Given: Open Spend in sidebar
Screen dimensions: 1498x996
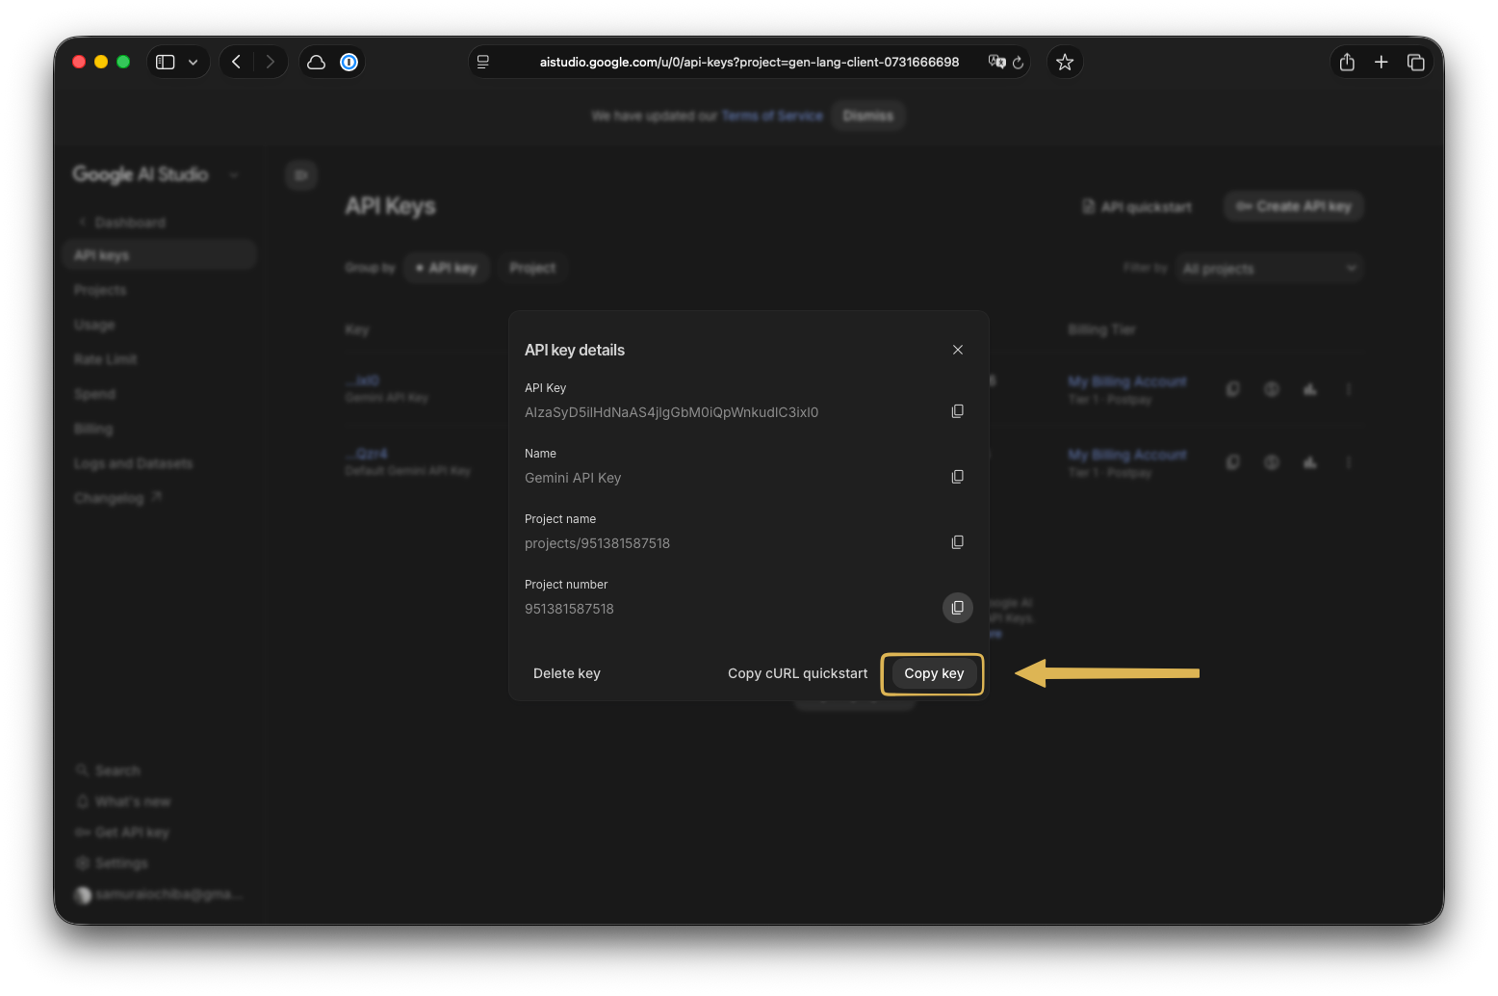Looking at the screenshot, I should point(94,394).
